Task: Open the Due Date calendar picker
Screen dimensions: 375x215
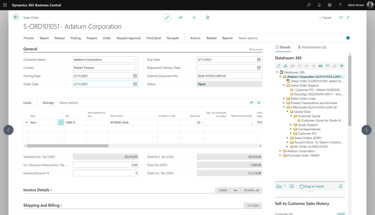Action: [x=259, y=60]
